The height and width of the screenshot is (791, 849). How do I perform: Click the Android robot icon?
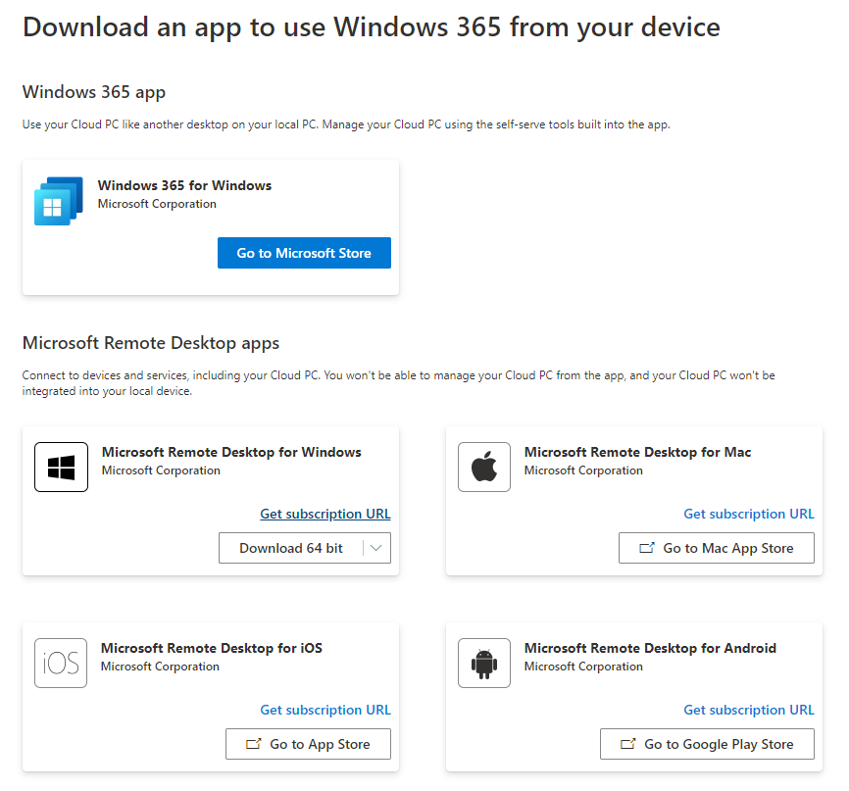click(484, 664)
